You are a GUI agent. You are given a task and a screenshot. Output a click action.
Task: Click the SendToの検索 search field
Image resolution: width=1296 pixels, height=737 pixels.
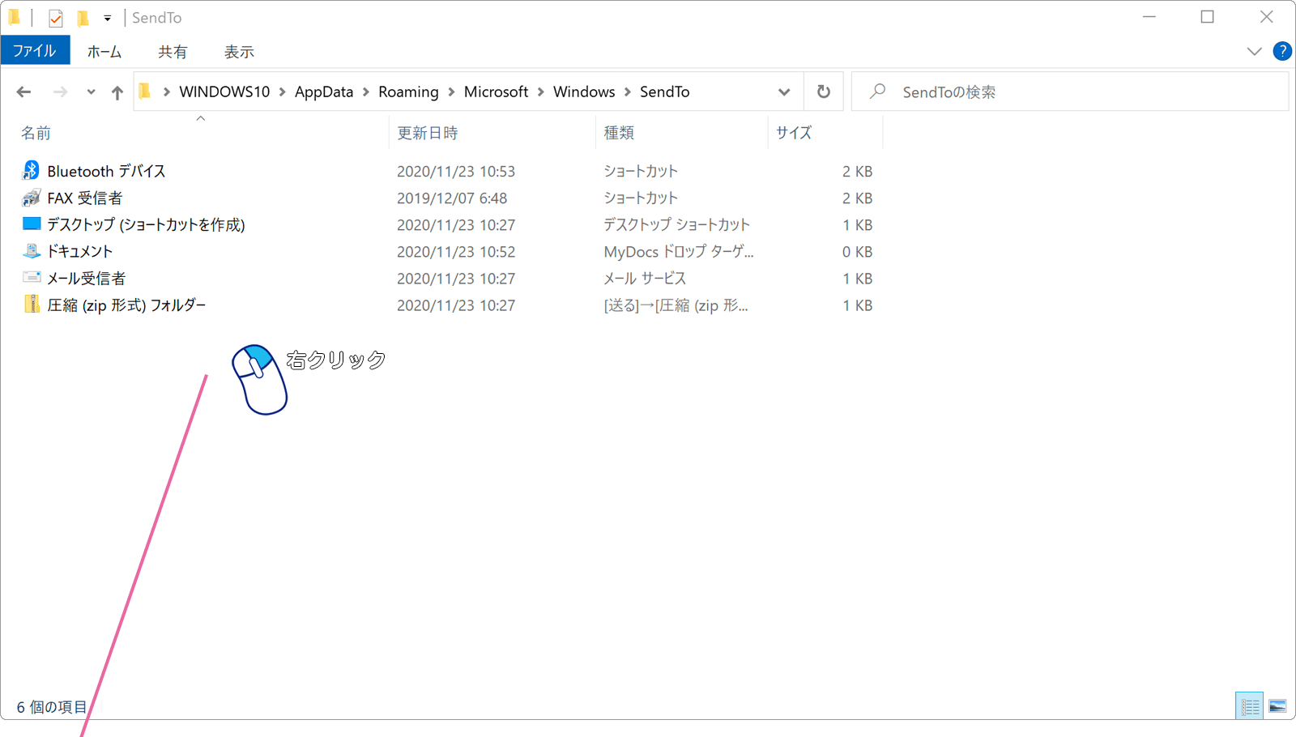(1070, 92)
